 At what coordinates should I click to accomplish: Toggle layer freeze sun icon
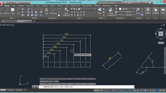74,9
